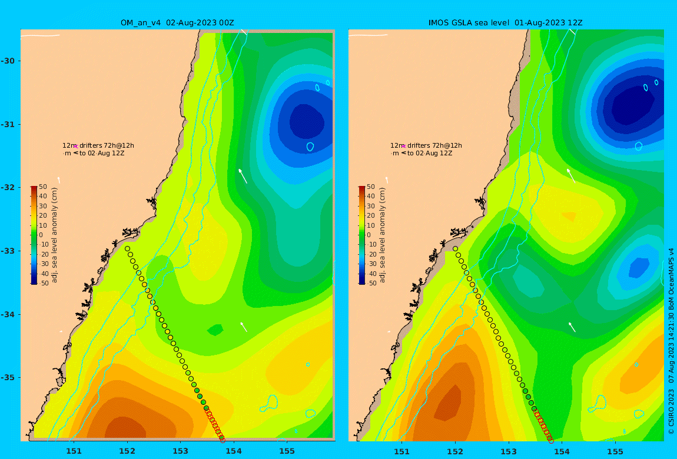Image resolution: width=677 pixels, height=459 pixels.
Task: Click the 12m drifters 72h@12h legend in right map
Action: pyautogui.click(x=426, y=146)
